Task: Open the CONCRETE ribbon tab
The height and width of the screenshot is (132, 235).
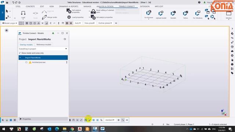Action: tap(30, 7)
